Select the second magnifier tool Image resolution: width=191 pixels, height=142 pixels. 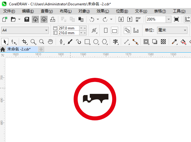click(42, 42)
